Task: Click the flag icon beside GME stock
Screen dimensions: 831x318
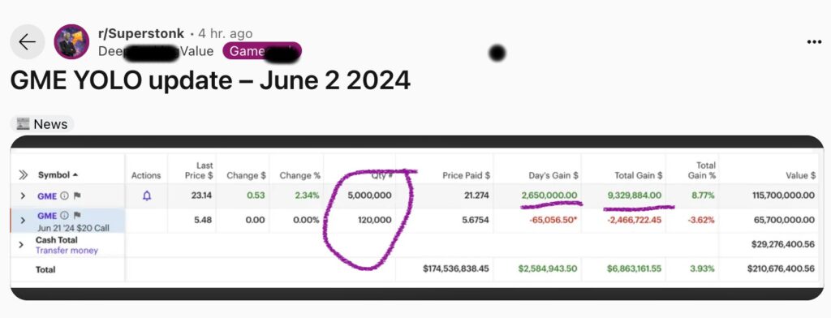Action: 77,196
